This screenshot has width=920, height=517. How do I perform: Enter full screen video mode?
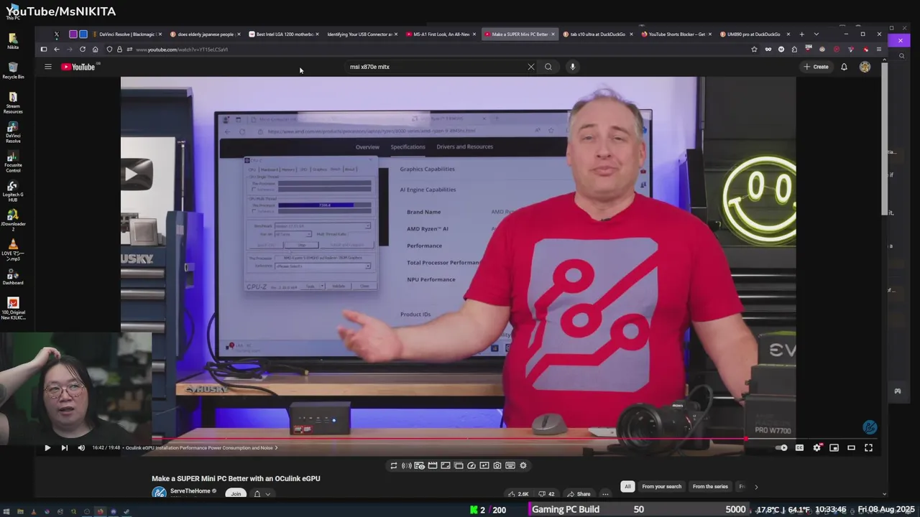pyautogui.click(x=868, y=448)
